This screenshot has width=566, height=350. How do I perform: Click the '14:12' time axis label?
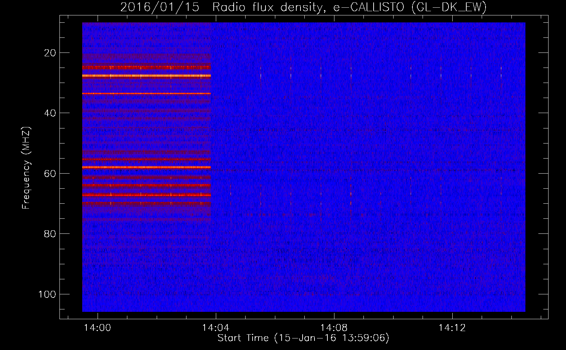click(x=452, y=328)
